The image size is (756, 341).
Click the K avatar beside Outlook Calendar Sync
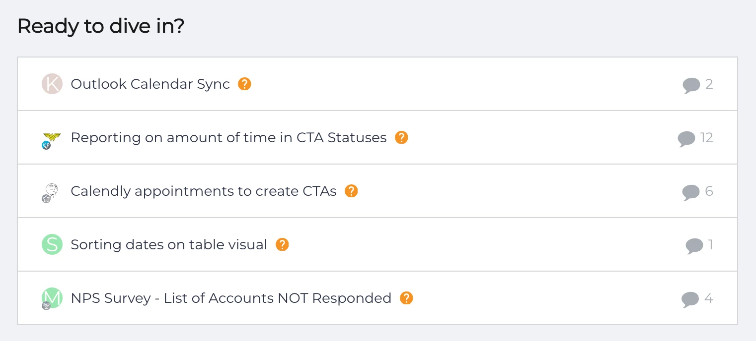coord(52,84)
